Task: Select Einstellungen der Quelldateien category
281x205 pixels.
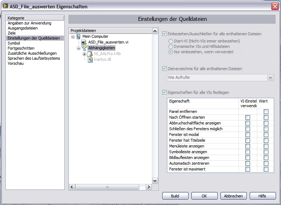Action: [35, 38]
